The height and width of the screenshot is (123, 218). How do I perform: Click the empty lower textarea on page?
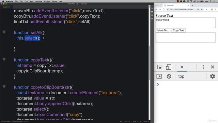tap(185, 38)
